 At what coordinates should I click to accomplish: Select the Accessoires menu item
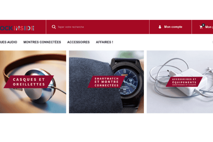click(x=78, y=42)
